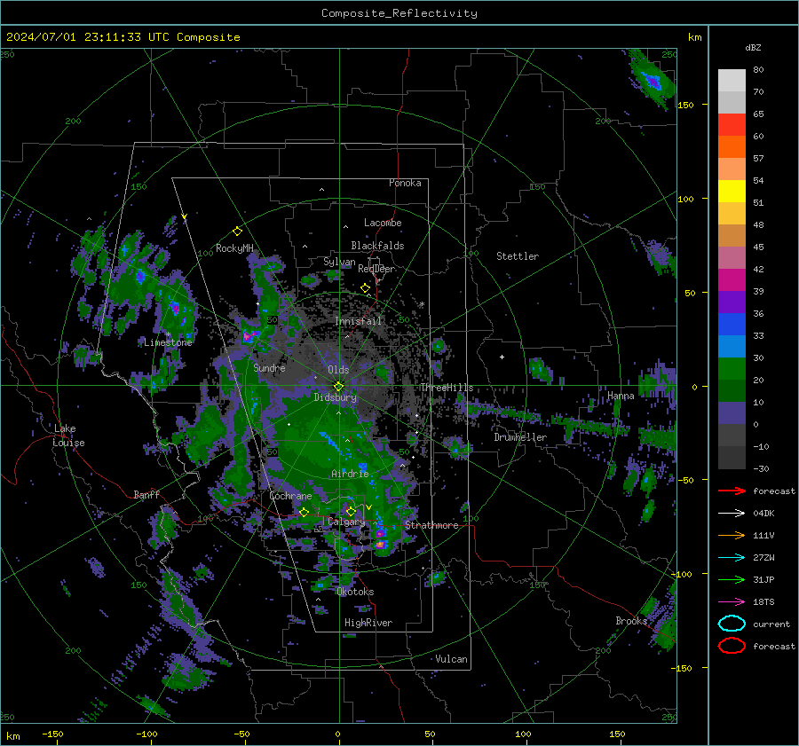Select the top white-gray 80 dBZ swatch
The image size is (799, 746).
pos(732,81)
